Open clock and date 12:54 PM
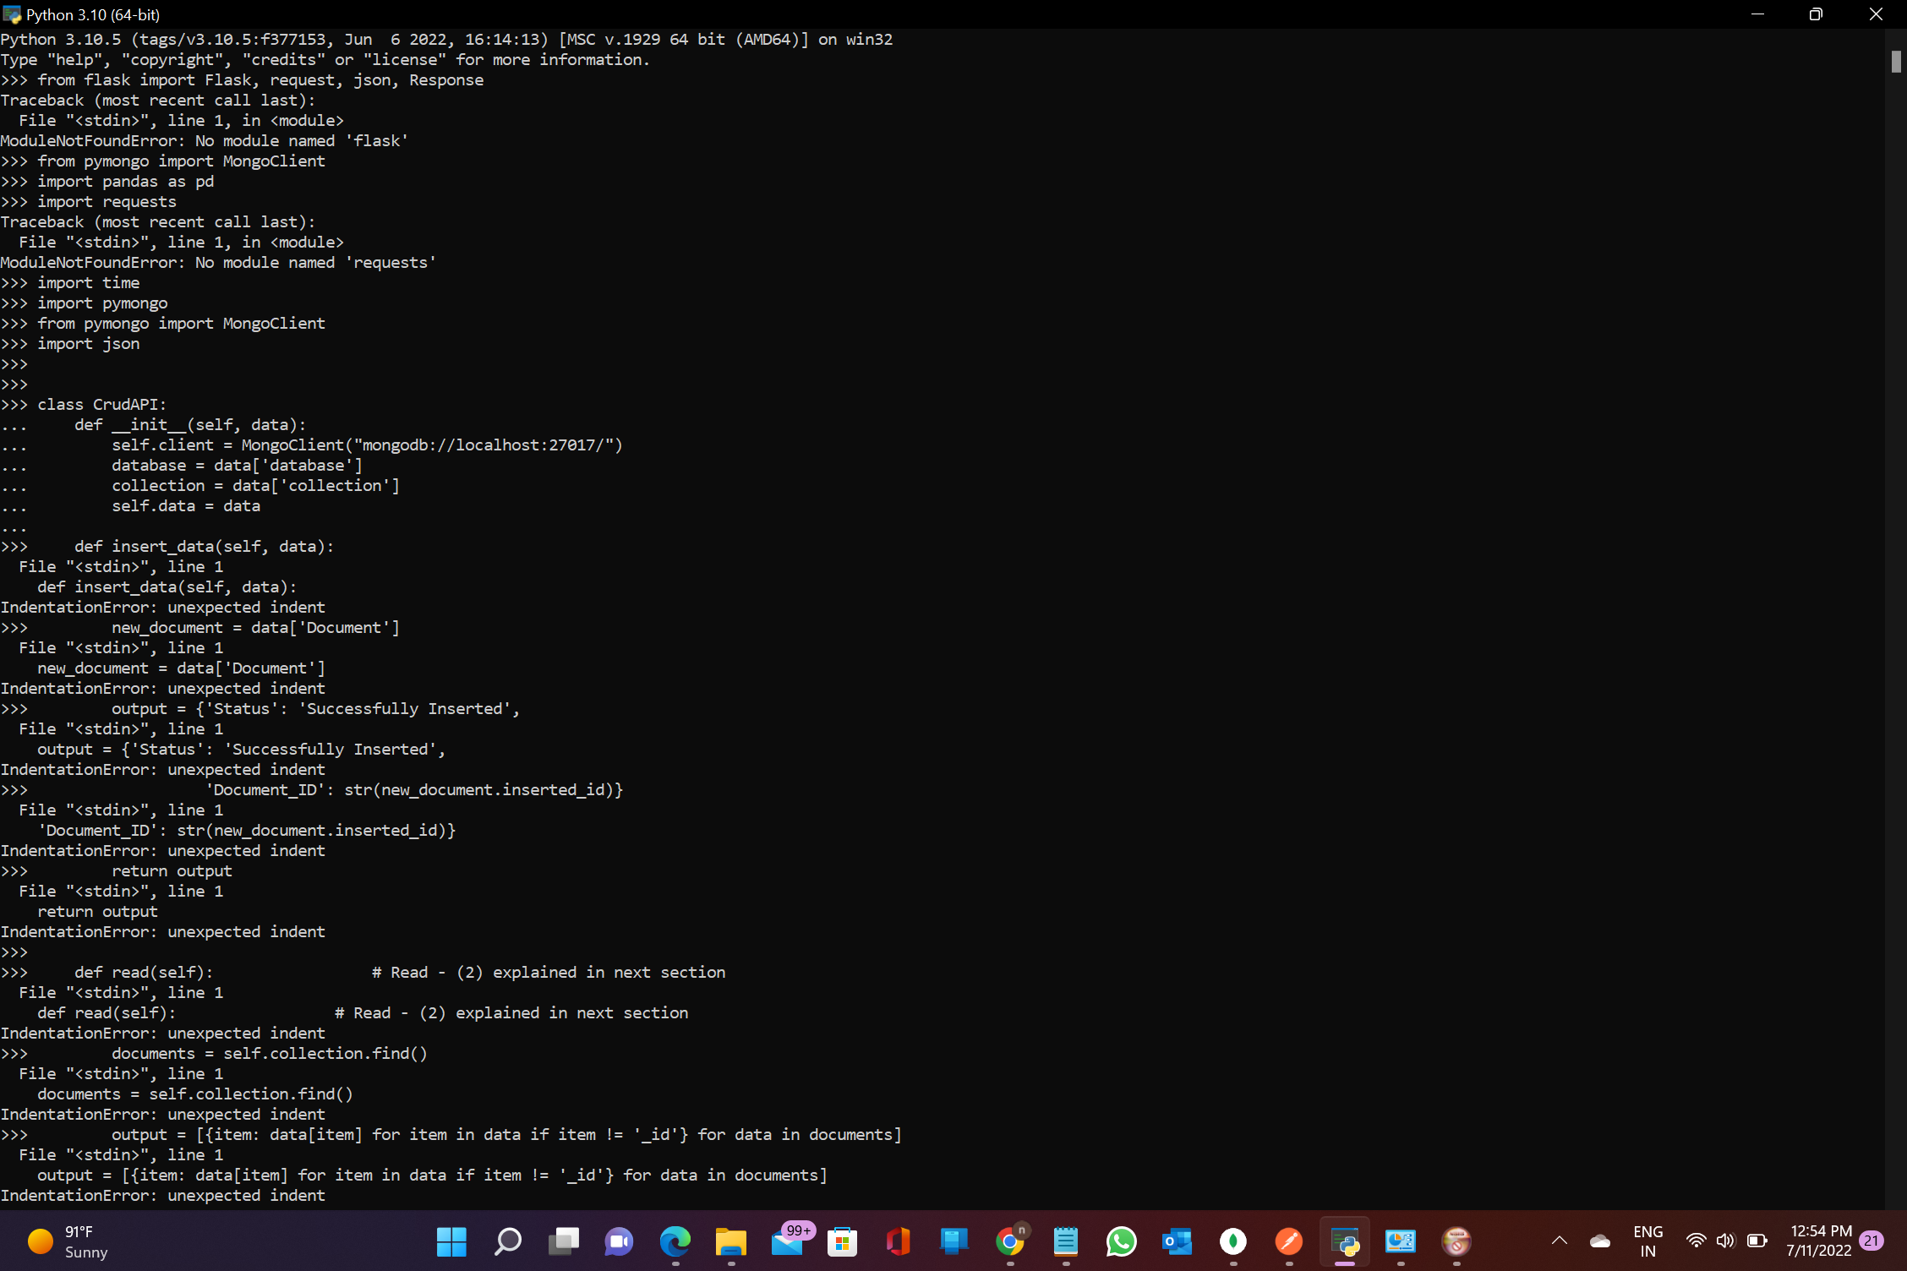This screenshot has width=1907, height=1271. point(1820,1241)
